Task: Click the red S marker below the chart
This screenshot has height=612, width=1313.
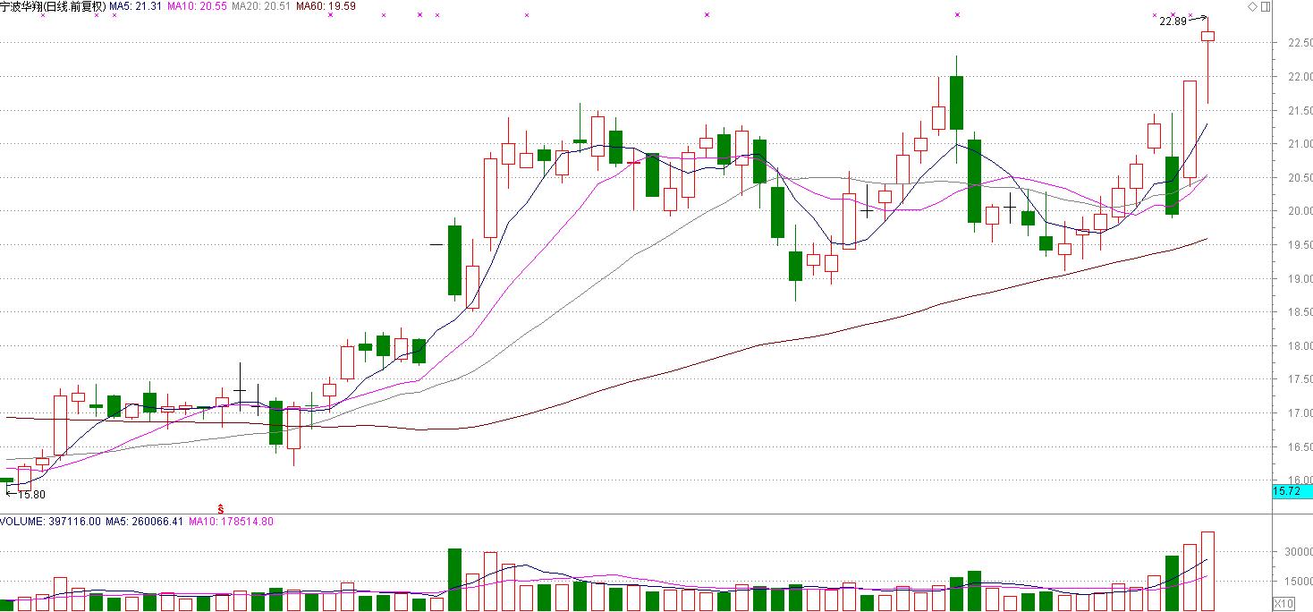Action: point(221,508)
